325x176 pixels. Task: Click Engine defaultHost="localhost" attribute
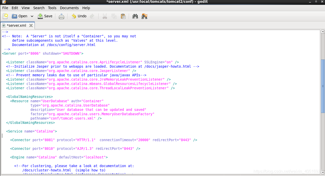pos(82,157)
